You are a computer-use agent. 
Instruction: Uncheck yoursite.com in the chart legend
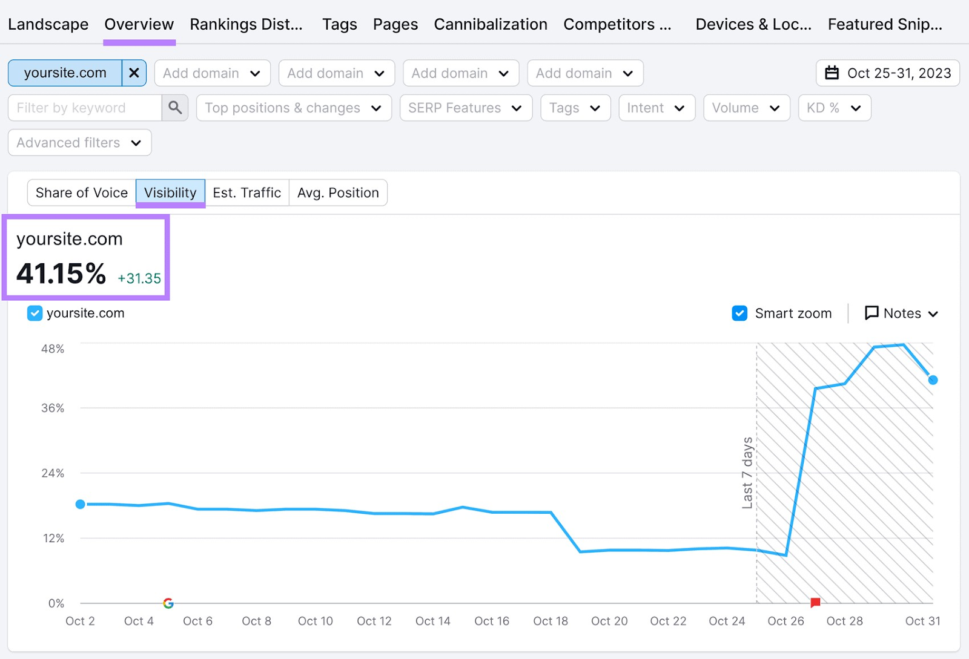click(x=35, y=313)
